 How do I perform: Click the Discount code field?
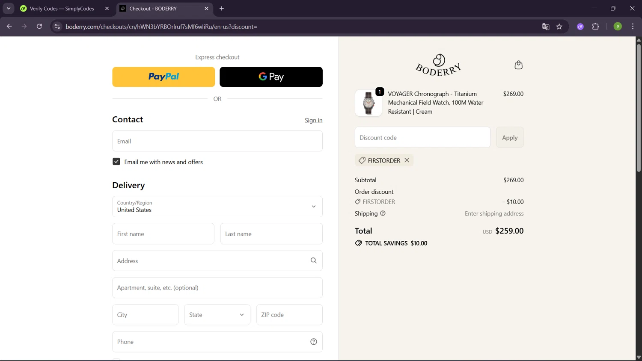[x=422, y=137]
